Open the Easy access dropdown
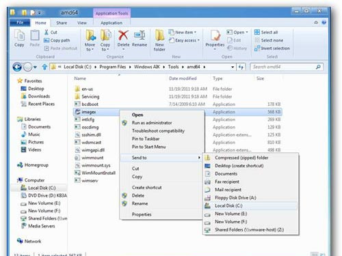 coord(184,40)
